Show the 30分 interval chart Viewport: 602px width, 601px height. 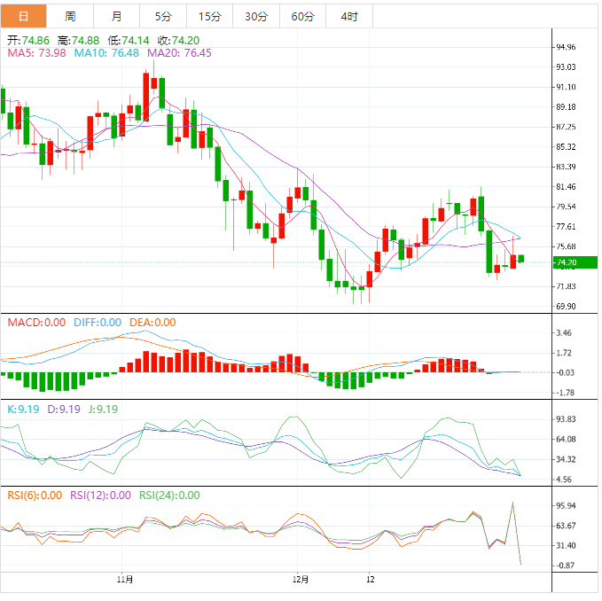pos(256,16)
